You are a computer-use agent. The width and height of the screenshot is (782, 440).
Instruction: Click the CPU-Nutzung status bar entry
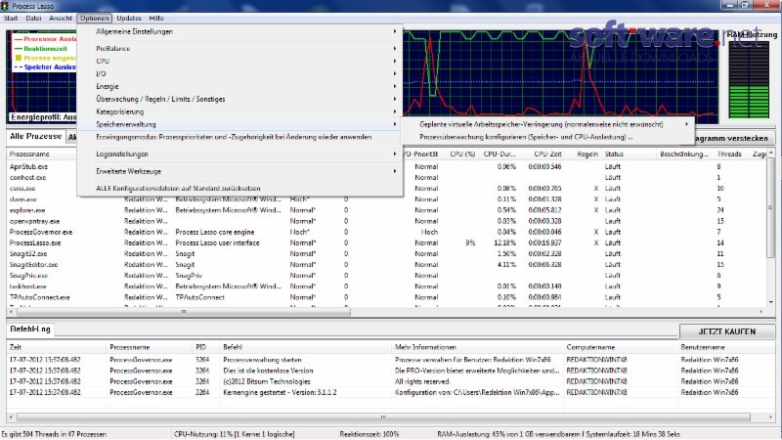point(234,434)
